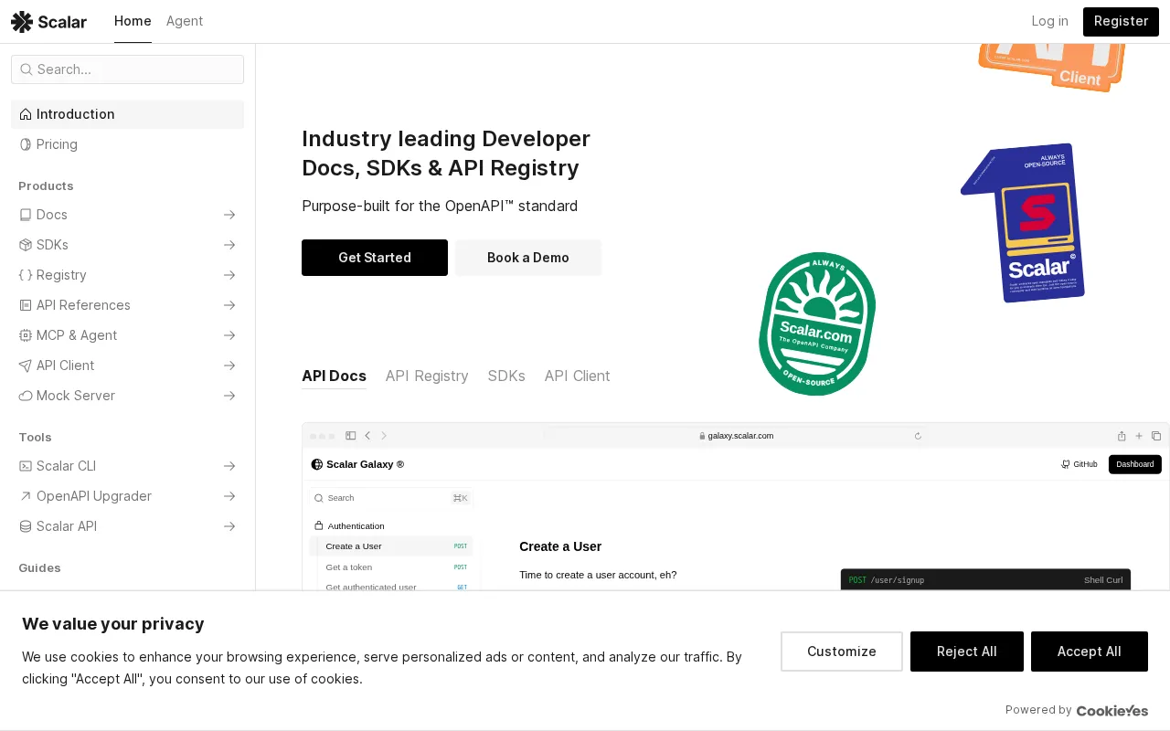1170x731 pixels.
Task: Click the Authentication lock icon in preview
Action: click(319, 525)
